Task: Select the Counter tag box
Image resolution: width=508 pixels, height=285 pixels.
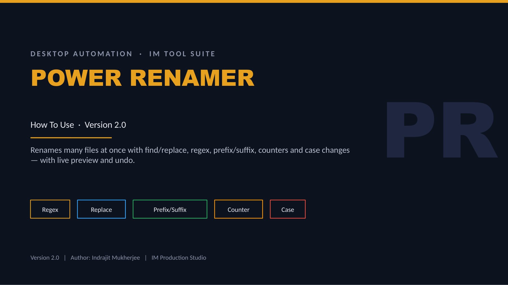Action: pos(238,209)
